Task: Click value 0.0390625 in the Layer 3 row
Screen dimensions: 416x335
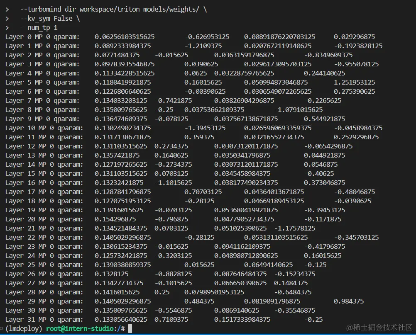Action: pyautogui.click(x=201, y=64)
